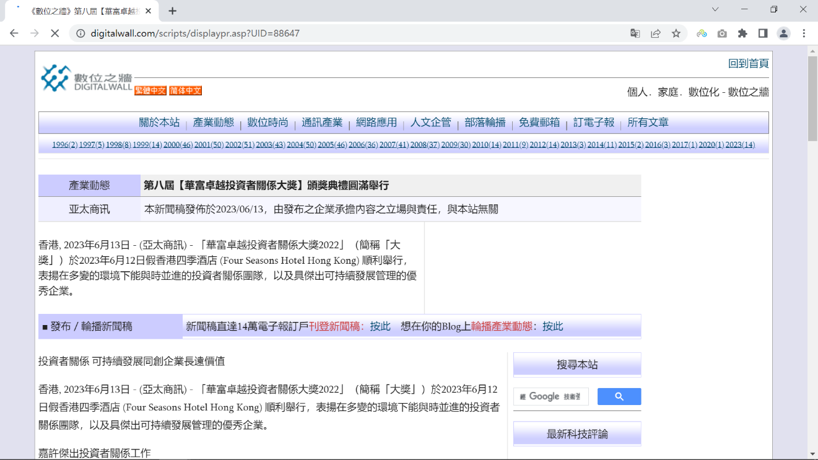The width and height of the screenshot is (818, 460).
Task: Open the 1996(2) archive link
Action: [x=64, y=145]
